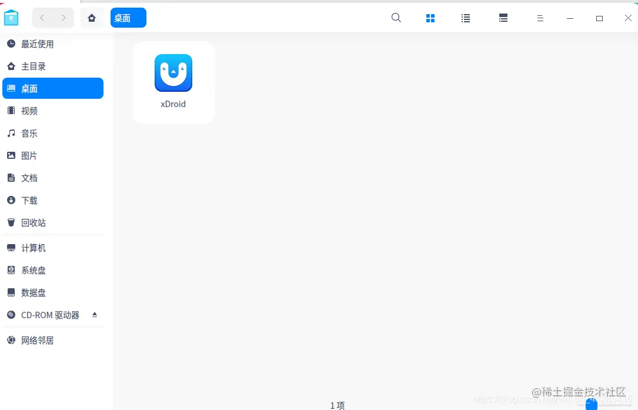Open the main hamburger menu
The width and height of the screenshot is (638, 410).
pos(540,18)
